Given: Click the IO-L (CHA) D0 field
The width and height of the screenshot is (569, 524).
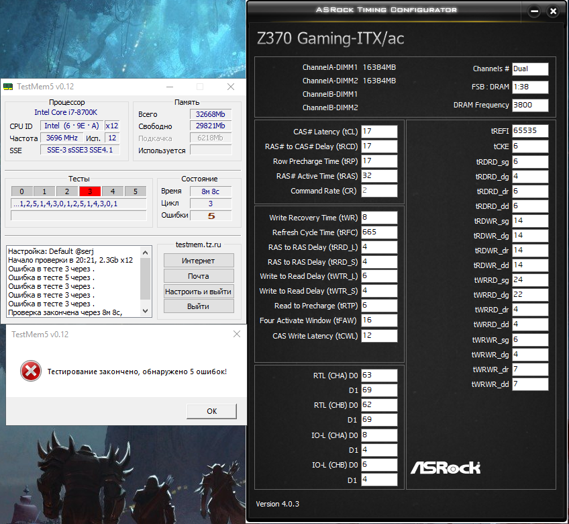Looking at the screenshot, I should pos(379,435).
